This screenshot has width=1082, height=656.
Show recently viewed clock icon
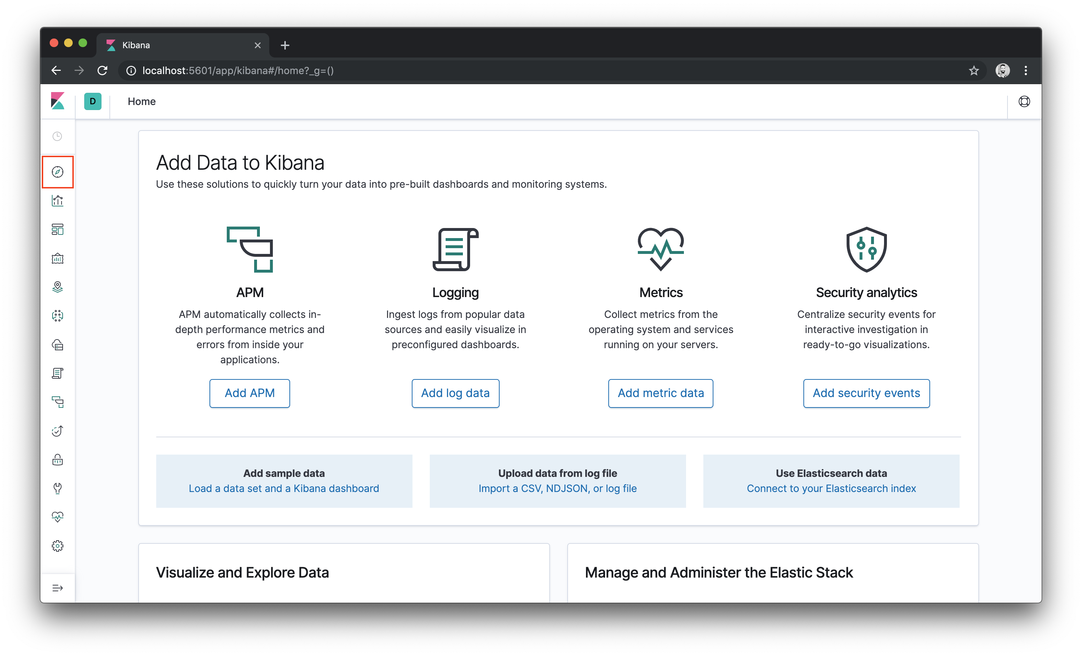58,136
